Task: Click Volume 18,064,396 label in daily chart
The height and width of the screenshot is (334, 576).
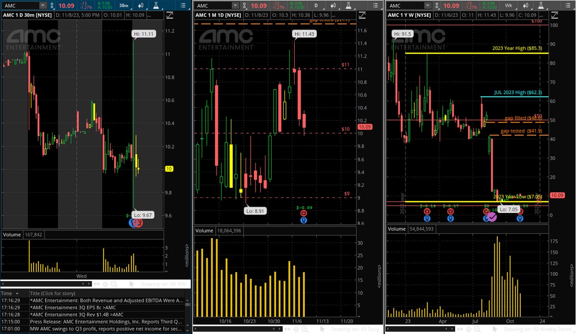Action: coord(219,230)
